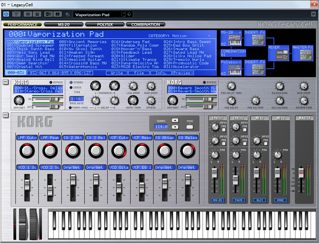Viewport: 319px width, 243px height.
Task: Open the MASTER FX module icon
Action: (x=306, y=55)
